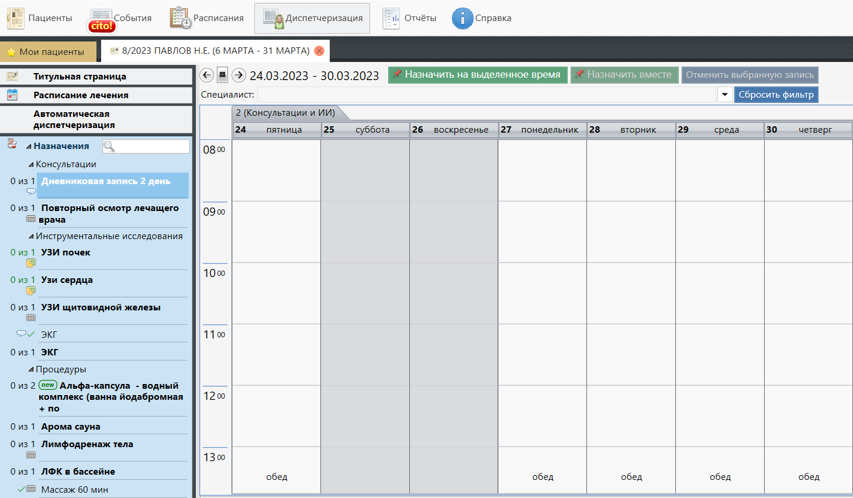Image resolution: width=853 pixels, height=498 pixels.
Task: Select the Диспетчеризация menu item
Action: click(x=312, y=18)
